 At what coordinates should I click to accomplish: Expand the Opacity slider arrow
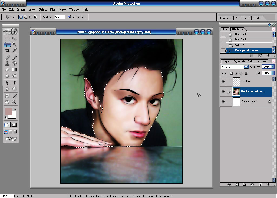tap(272, 67)
